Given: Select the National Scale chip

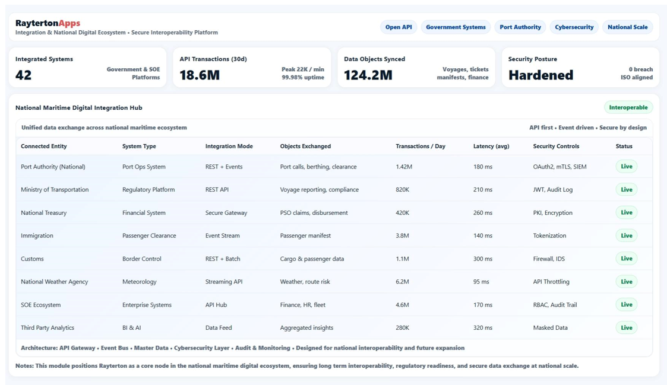Looking at the screenshot, I should pos(627,27).
